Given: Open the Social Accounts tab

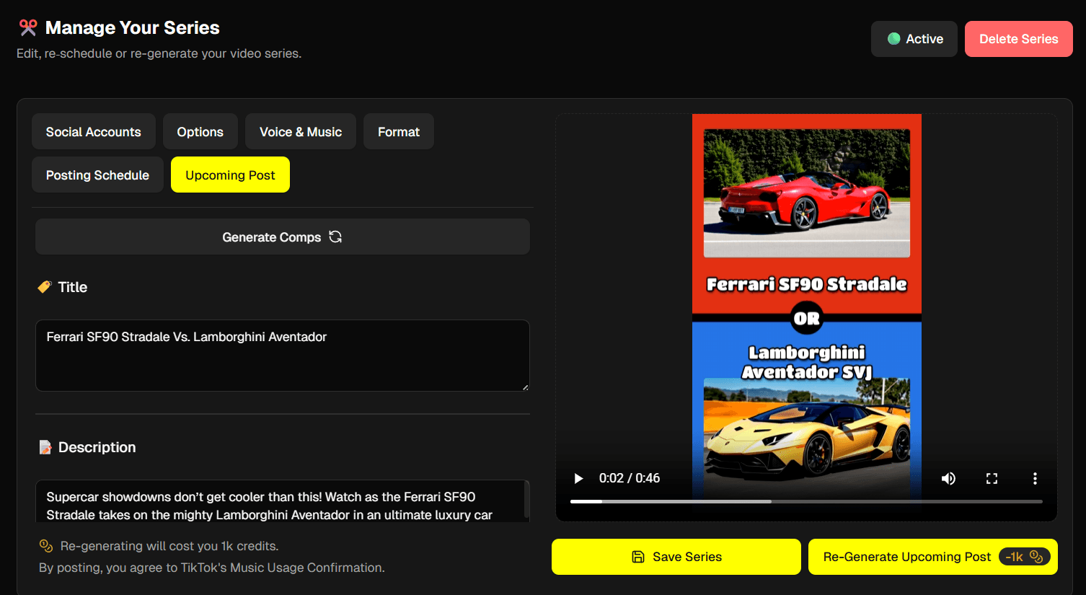Looking at the screenshot, I should point(94,131).
